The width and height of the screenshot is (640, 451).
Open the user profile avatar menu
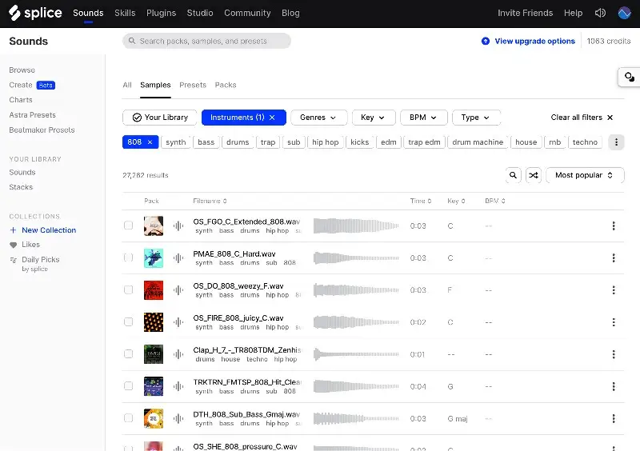(x=625, y=13)
